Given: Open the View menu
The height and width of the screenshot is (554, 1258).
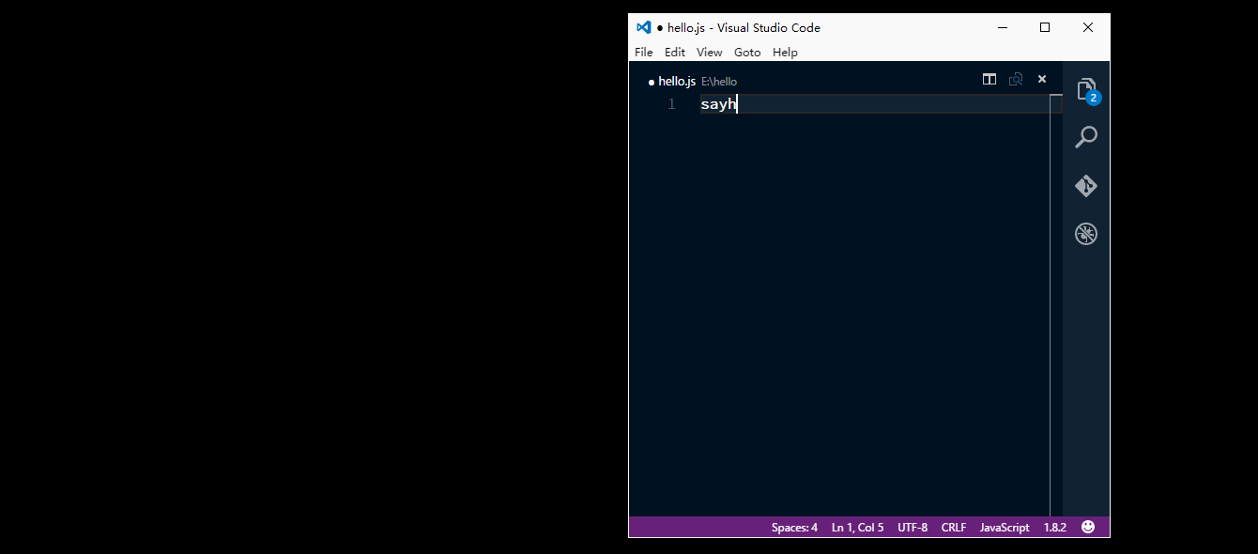Looking at the screenshot, I should 710,53.
